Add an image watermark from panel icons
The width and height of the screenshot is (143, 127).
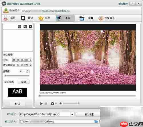point(25,27)
